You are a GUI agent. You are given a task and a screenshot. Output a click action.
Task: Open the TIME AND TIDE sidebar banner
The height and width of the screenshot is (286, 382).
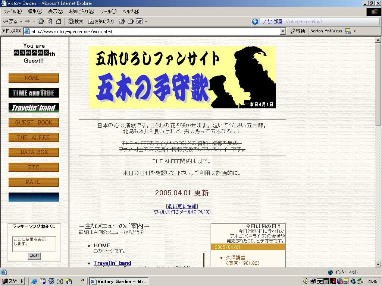34,93
